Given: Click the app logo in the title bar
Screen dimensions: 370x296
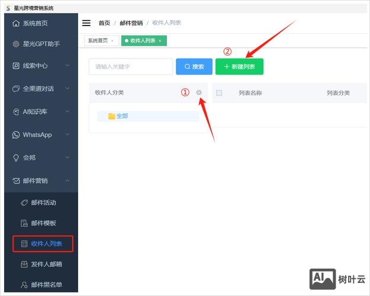Looking at the screenshot, I should tap(8, 8).
